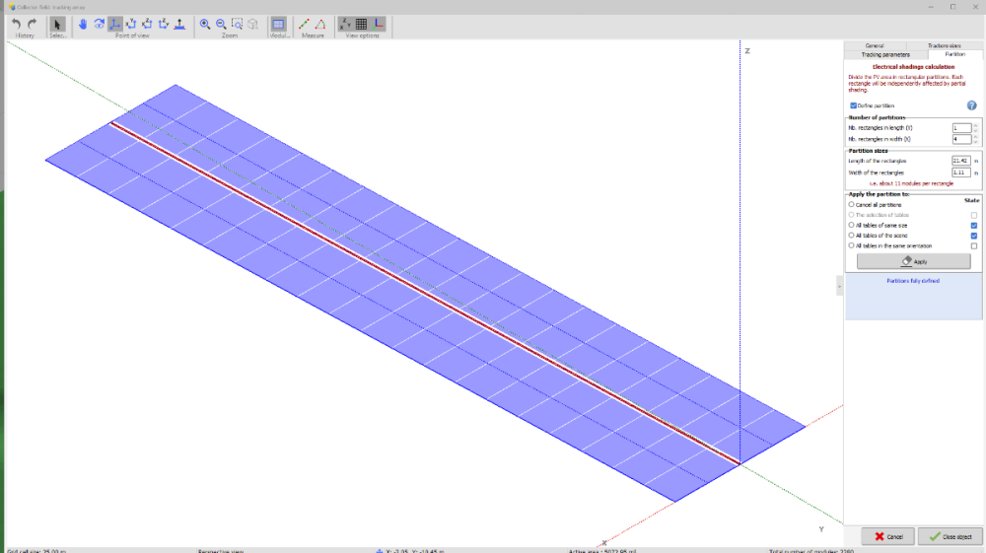Select the measure distance tool
This screenshot has width=986, height=553.
coord(304,24)
